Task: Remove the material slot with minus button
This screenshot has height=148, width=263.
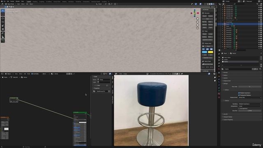Action: coord(261,59)
